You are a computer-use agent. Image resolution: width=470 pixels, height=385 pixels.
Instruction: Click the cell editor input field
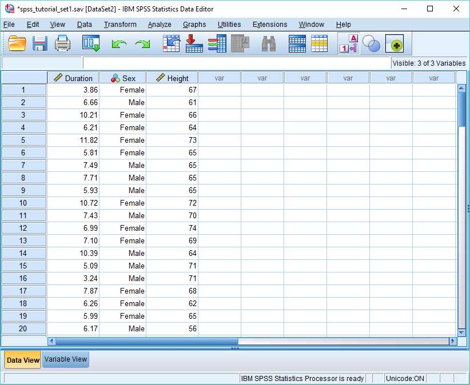coord(236,63)
